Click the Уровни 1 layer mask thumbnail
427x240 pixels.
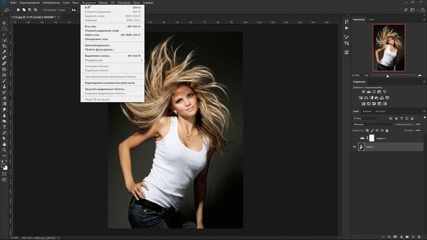point(372,138)
